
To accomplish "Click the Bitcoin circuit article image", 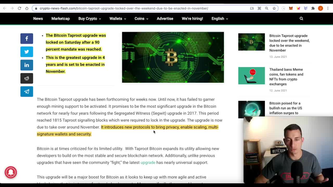I will point(173,57).
